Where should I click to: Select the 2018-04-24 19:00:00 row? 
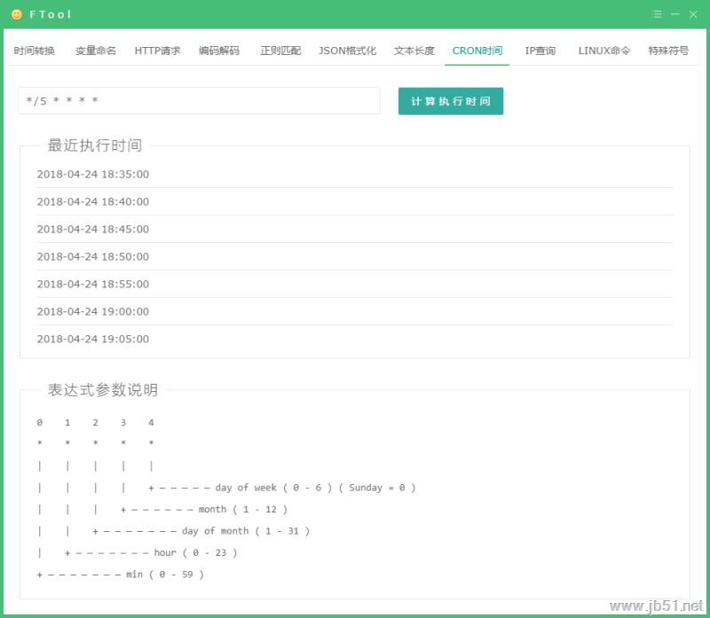tap(354, 312)
